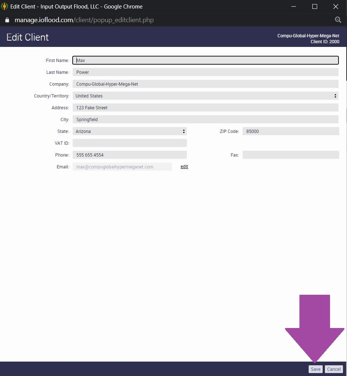347x376 pixels.
Task: Click the 'Address:' label
Action: click(60, 108)
